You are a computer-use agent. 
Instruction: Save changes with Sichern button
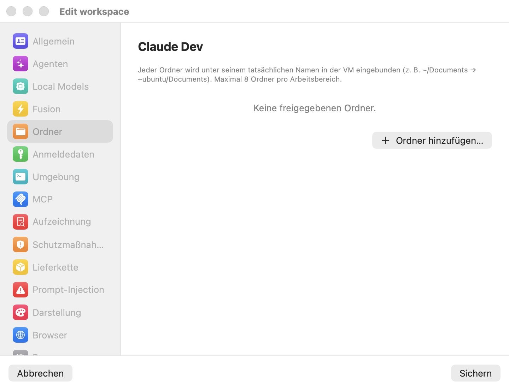point(475,373)
